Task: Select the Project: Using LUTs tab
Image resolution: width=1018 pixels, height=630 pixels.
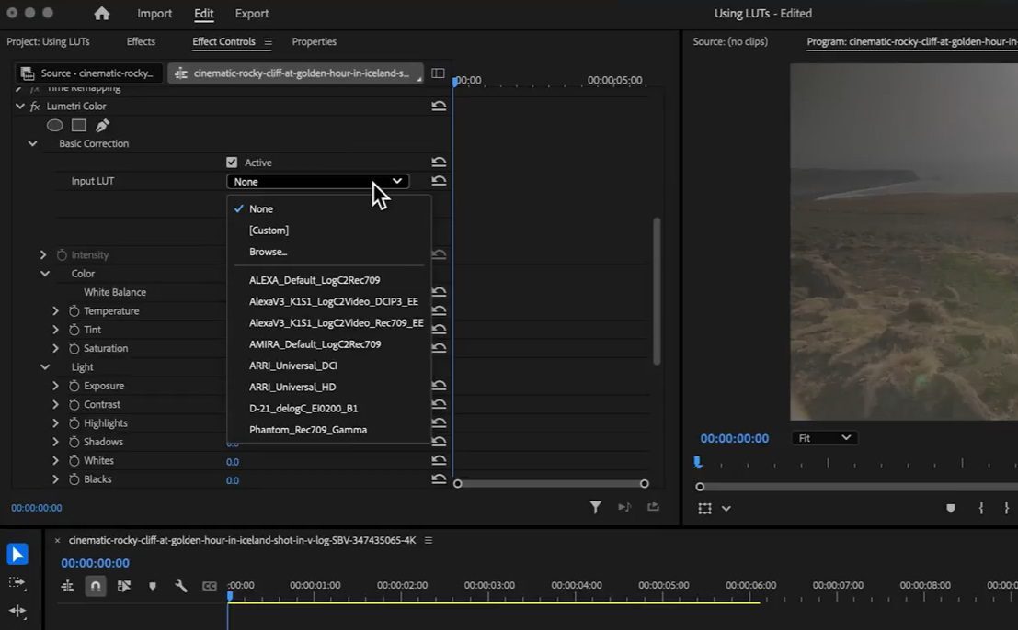Action: pos(48,41)
